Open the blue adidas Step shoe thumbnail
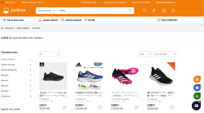The width and height of the screenshot is (204, 113). (89, 76)
